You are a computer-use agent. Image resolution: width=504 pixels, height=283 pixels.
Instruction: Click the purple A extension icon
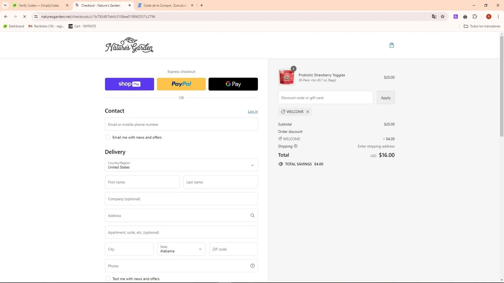click(x=456, y=16)
